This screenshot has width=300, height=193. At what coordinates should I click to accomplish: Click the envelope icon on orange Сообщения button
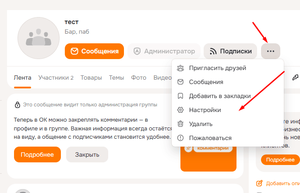click(x=74, y=51)
